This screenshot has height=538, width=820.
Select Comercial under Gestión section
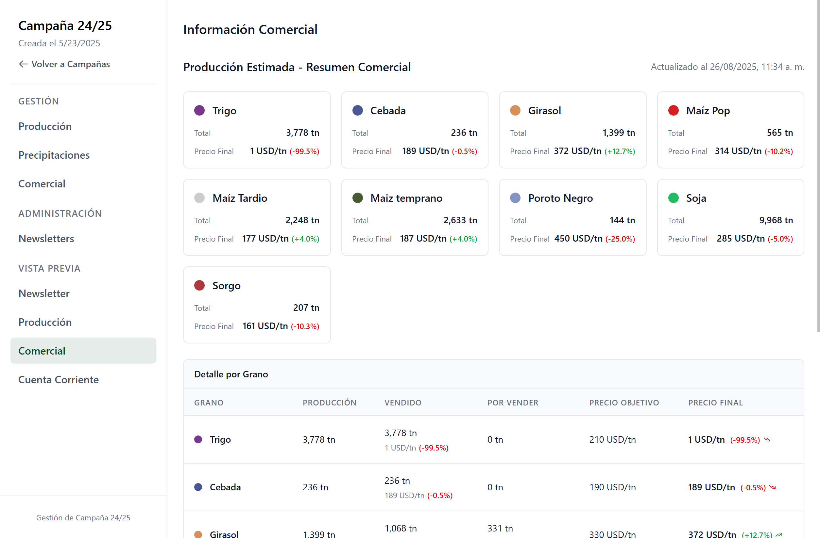(42, 184)
